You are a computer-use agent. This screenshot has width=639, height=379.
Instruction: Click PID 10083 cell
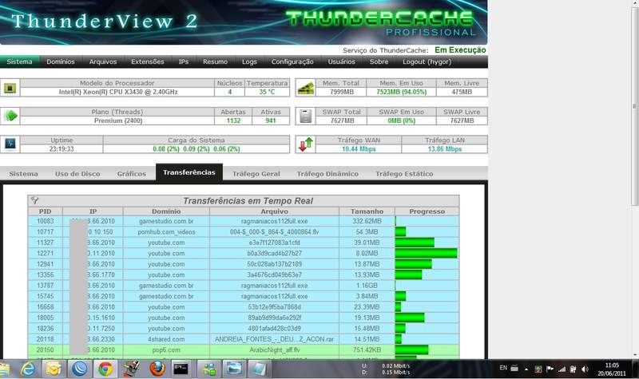point(46,221)
